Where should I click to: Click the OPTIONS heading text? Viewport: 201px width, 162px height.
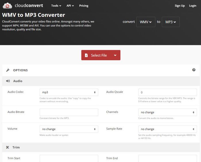(20, 70)
